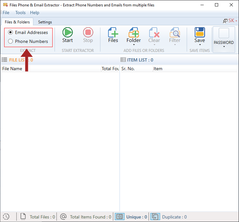This screenshot has width=239, height=222.
Task: Click the app envelope icon in title bar
Action: coord(5,5)
